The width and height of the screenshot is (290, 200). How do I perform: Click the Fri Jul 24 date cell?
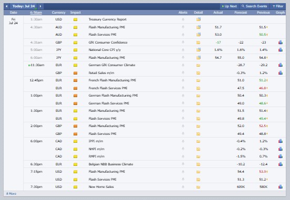[x=13, y=21]
